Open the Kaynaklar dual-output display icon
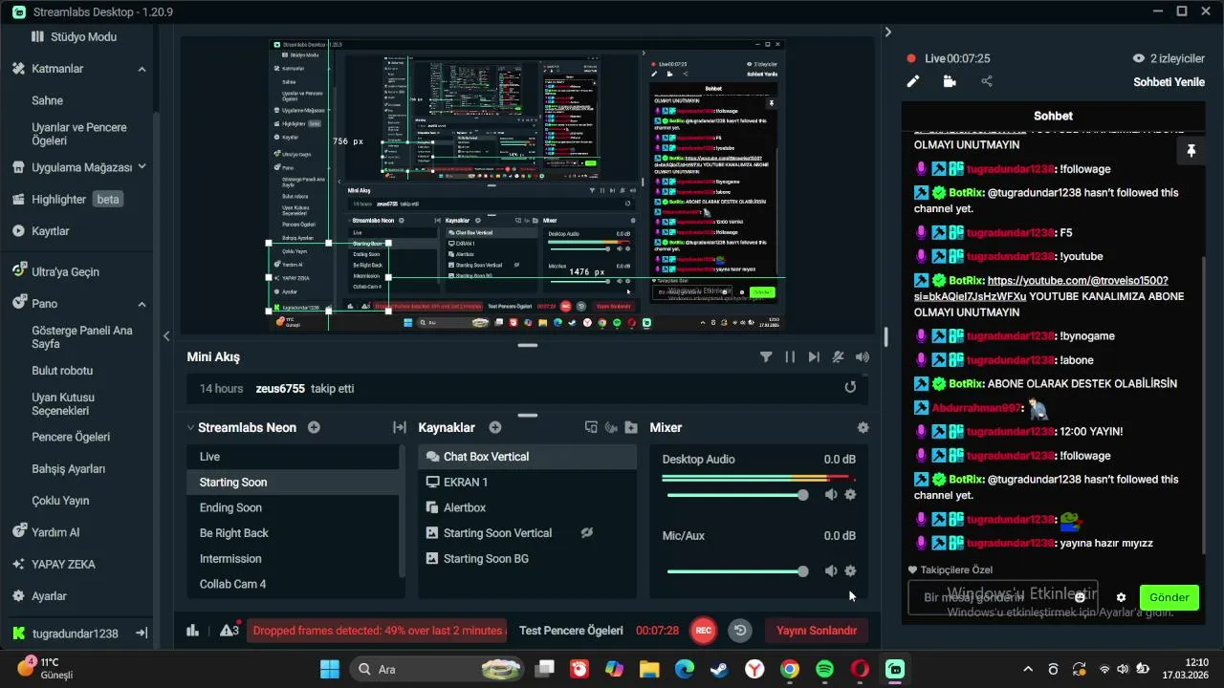This screenshot has height=688, width=1224. [x=591, y=427]
